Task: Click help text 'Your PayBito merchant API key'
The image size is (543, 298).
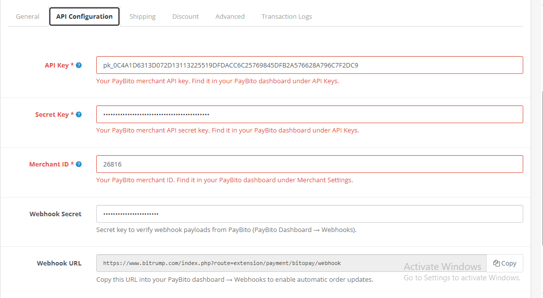Action: pos(218,81)
